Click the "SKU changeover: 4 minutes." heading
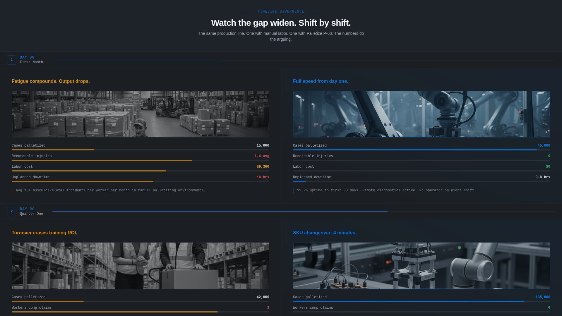Image resolution: width=562 pixels, height=316 pixels. [325, 233]
